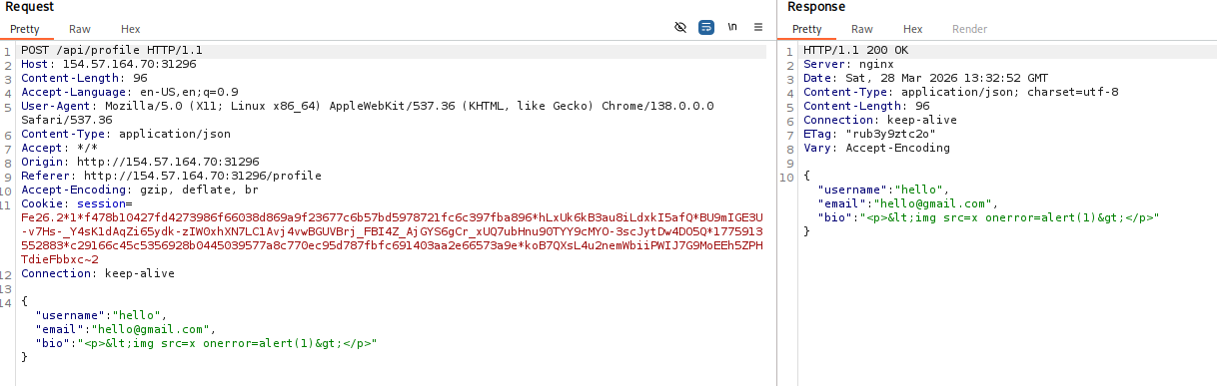Click the request body "bio" line

tap(206, 343)
